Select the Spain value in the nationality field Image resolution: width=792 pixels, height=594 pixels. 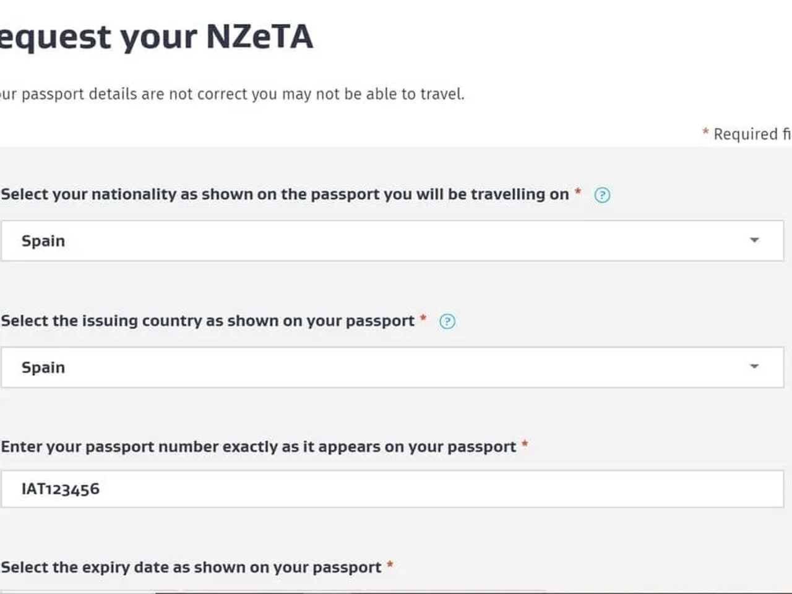43,241
